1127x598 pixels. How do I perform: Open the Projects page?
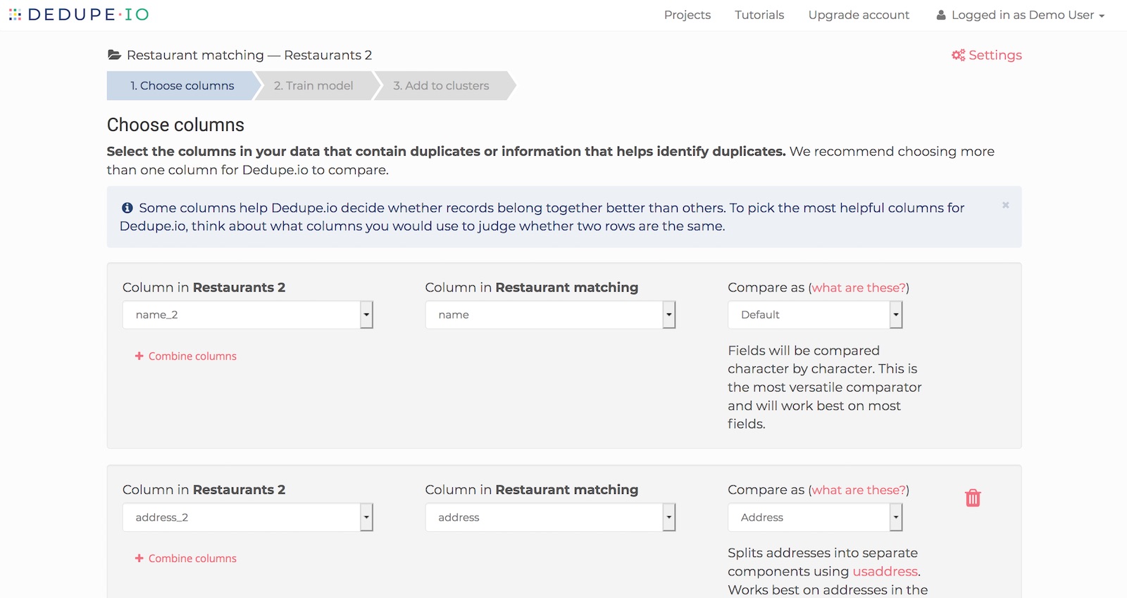coord(687,15)
